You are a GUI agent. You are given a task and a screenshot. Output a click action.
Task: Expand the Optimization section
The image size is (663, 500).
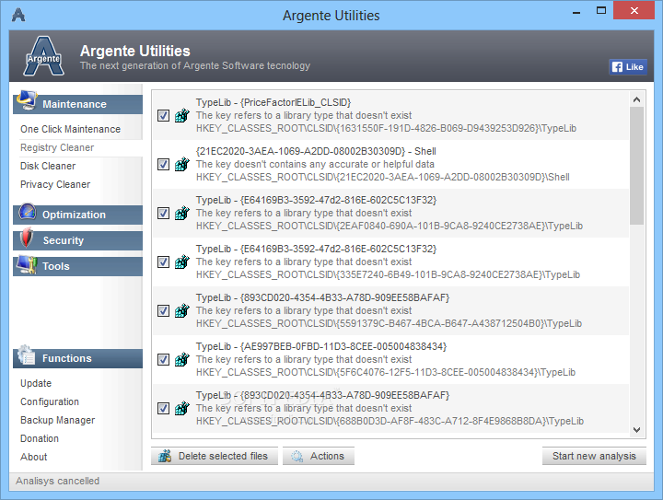coord(77,215)
